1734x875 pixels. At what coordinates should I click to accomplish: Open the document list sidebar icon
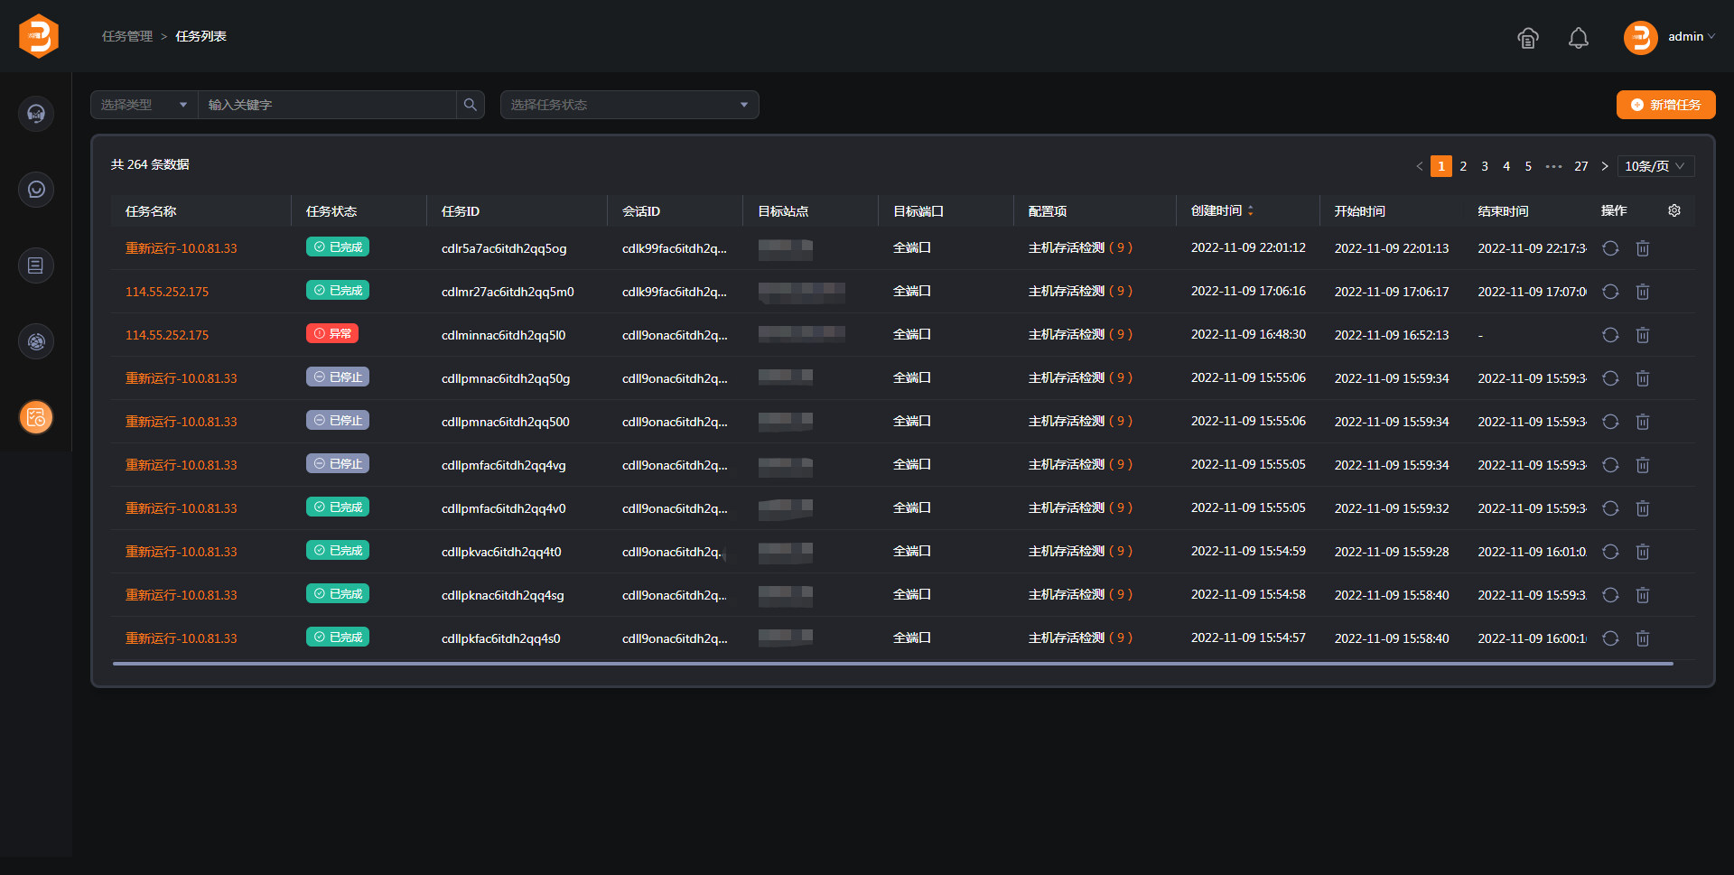point(36,265)
